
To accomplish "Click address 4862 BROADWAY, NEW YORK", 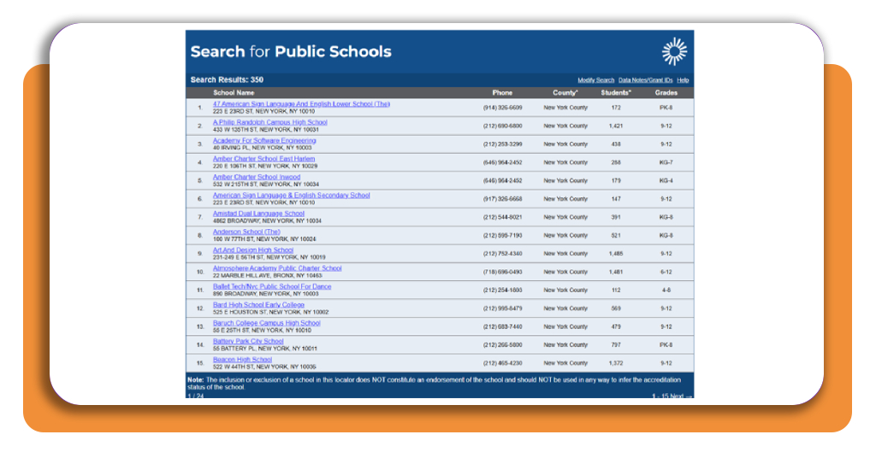I will (267, 221).
